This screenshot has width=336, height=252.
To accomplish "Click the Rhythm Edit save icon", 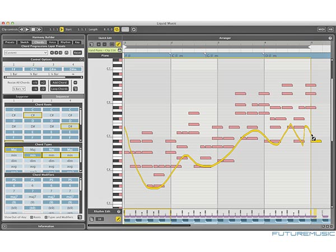I will (x=91, y=219).
